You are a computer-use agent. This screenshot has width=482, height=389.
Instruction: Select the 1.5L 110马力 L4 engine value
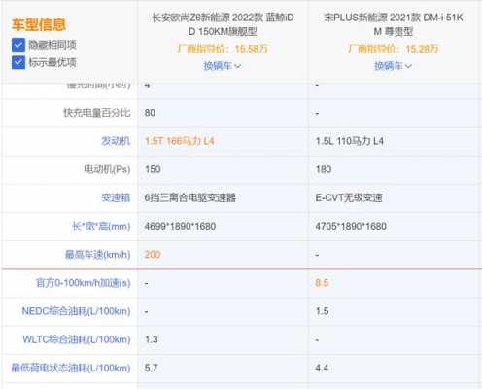[350, 141]
